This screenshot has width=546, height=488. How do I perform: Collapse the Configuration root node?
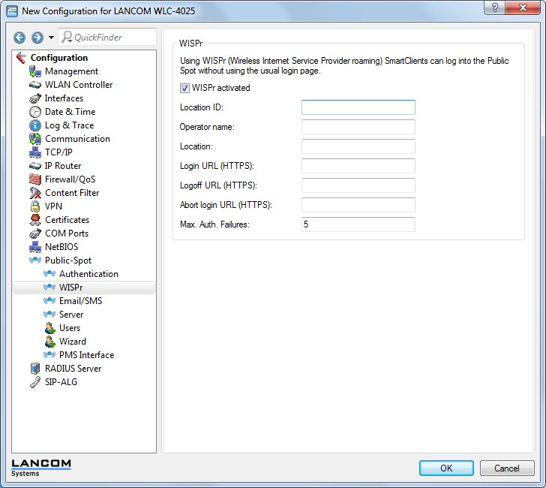(x=21, y=58)
